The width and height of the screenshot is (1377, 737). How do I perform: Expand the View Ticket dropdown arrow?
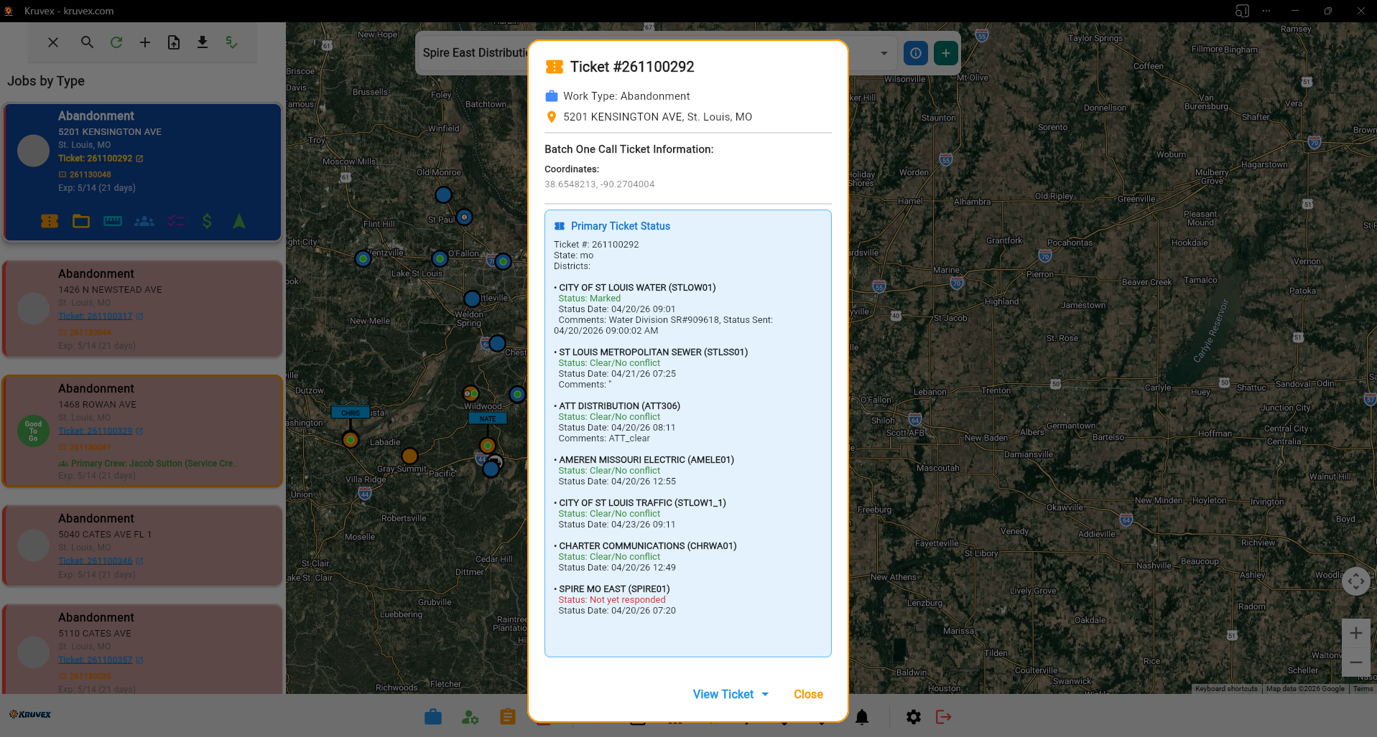coord(765,695)
